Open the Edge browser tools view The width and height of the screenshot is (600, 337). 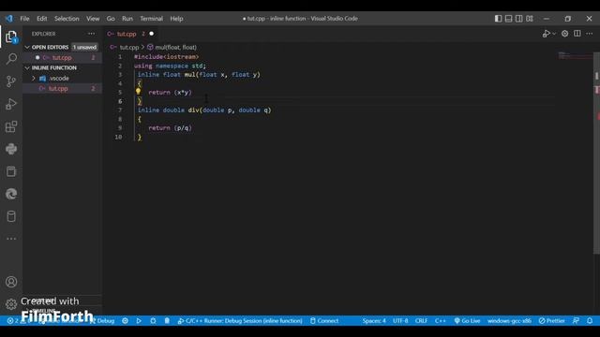pyautogui.click(x=11, y=194)
